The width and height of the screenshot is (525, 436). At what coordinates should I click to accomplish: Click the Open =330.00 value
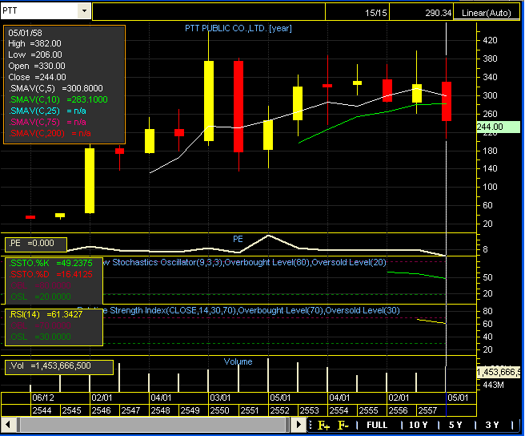[37, 66]
